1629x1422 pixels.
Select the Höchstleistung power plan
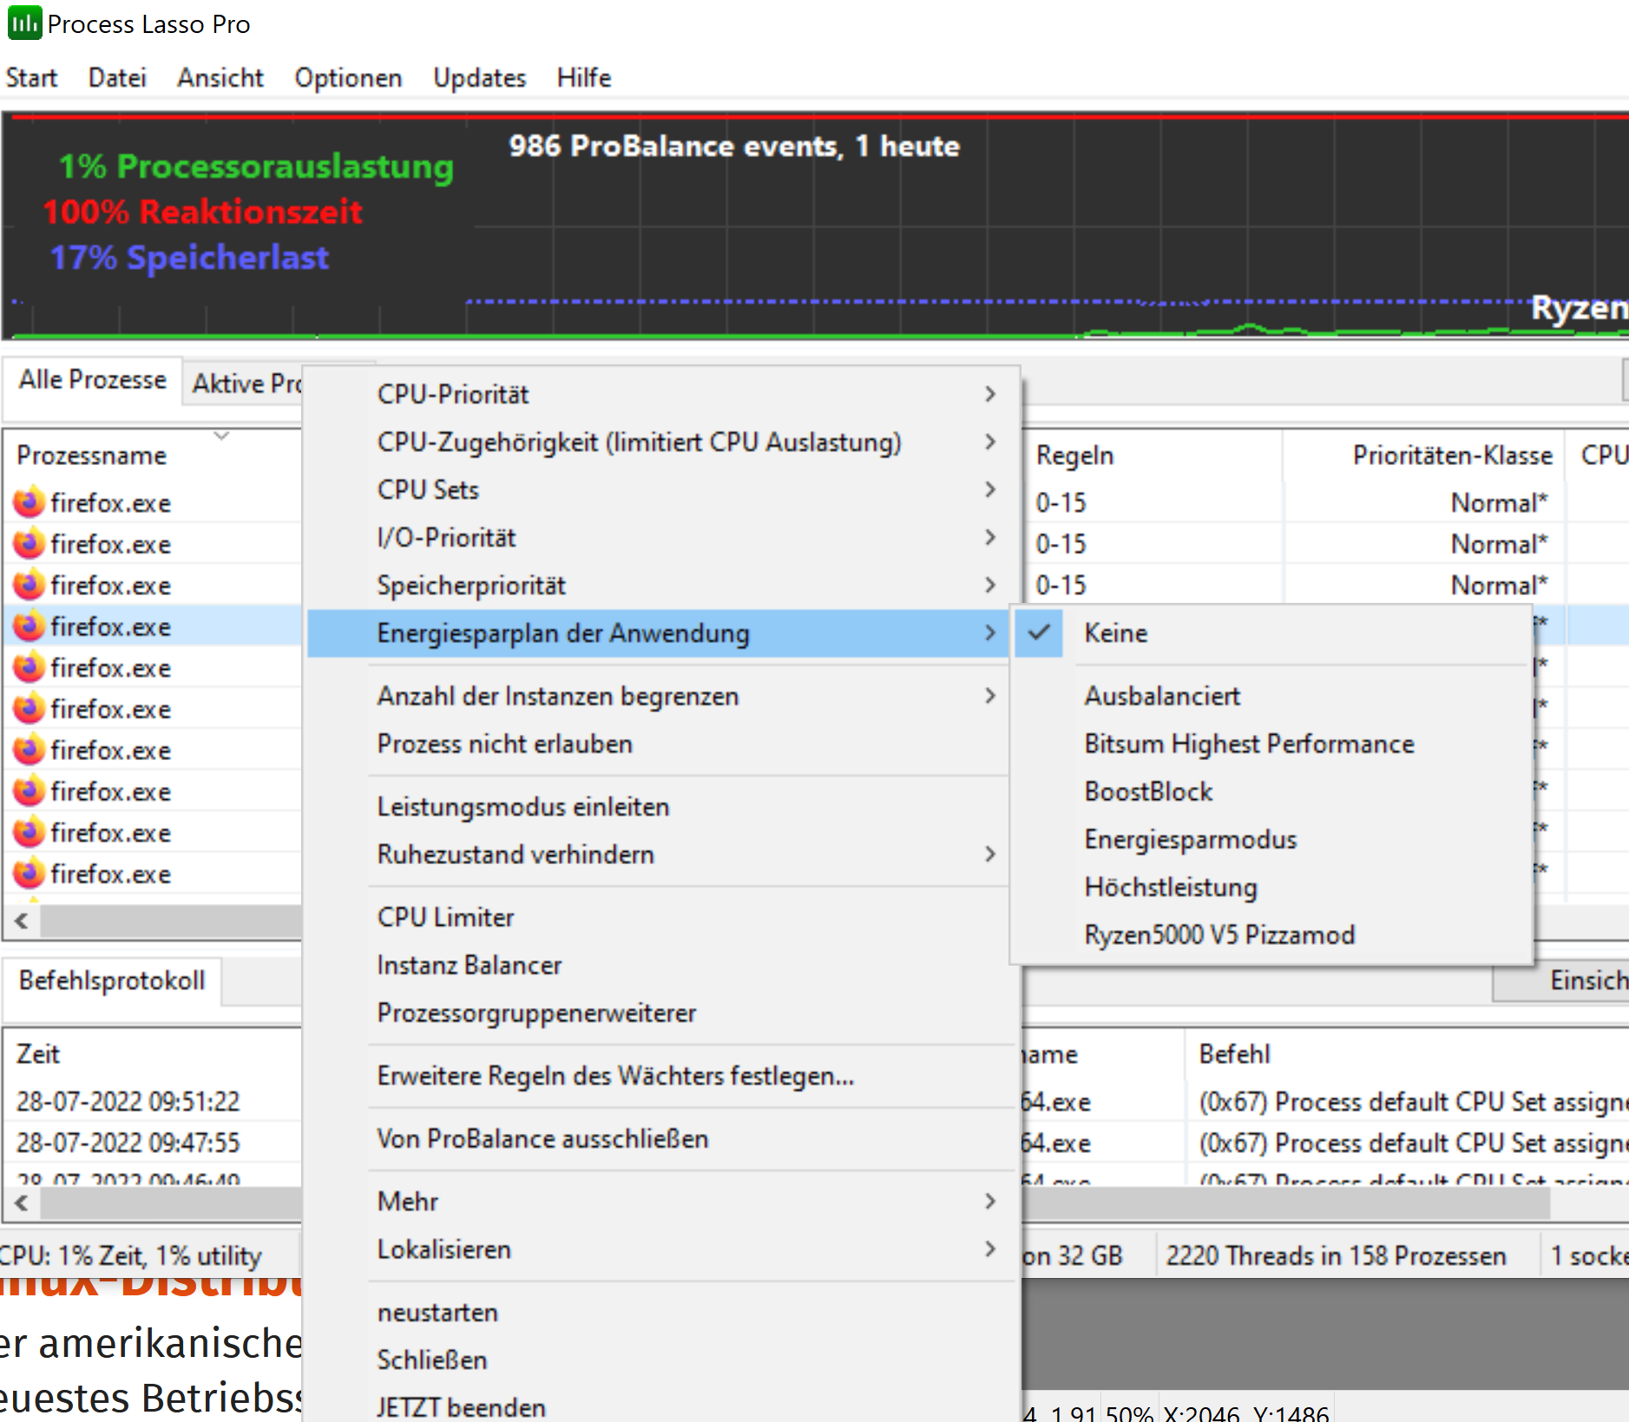[1271, 887]
